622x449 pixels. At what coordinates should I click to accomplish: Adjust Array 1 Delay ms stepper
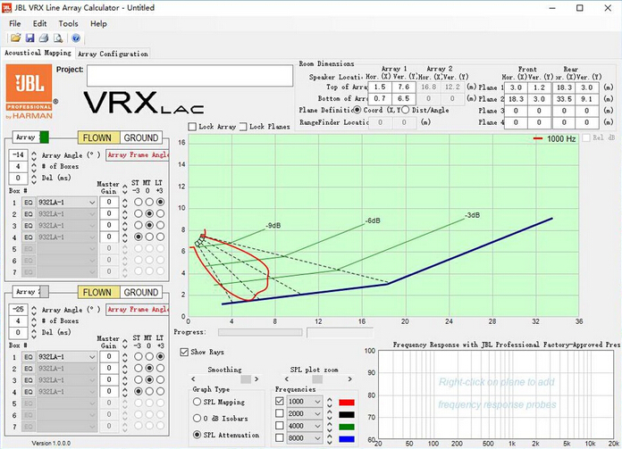pos(34,179)
